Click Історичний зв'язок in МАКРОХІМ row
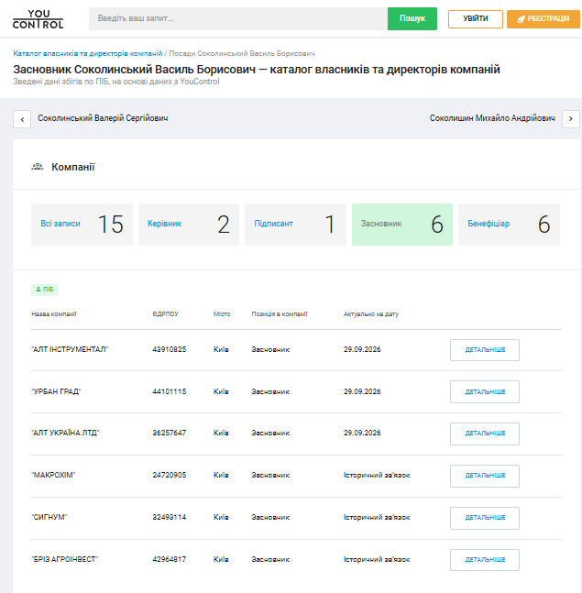Image resolution: width=582 pixels, height=593 pixels. coord(377,475)
